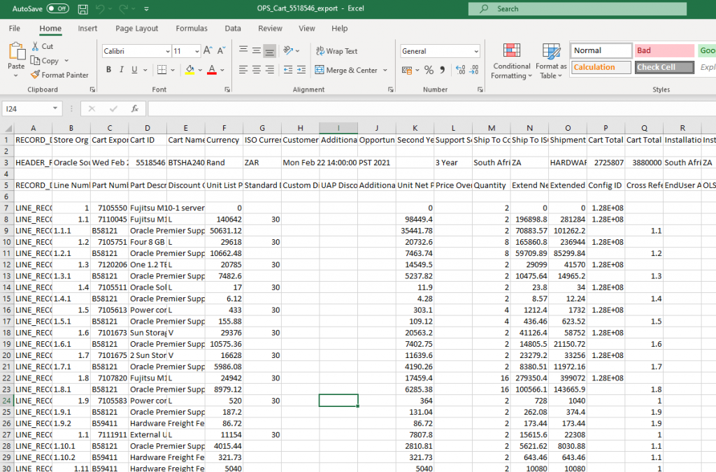Open the Calibri font name dropdown
This screenshot has width=716, height=472.
[x=168, y=51]
